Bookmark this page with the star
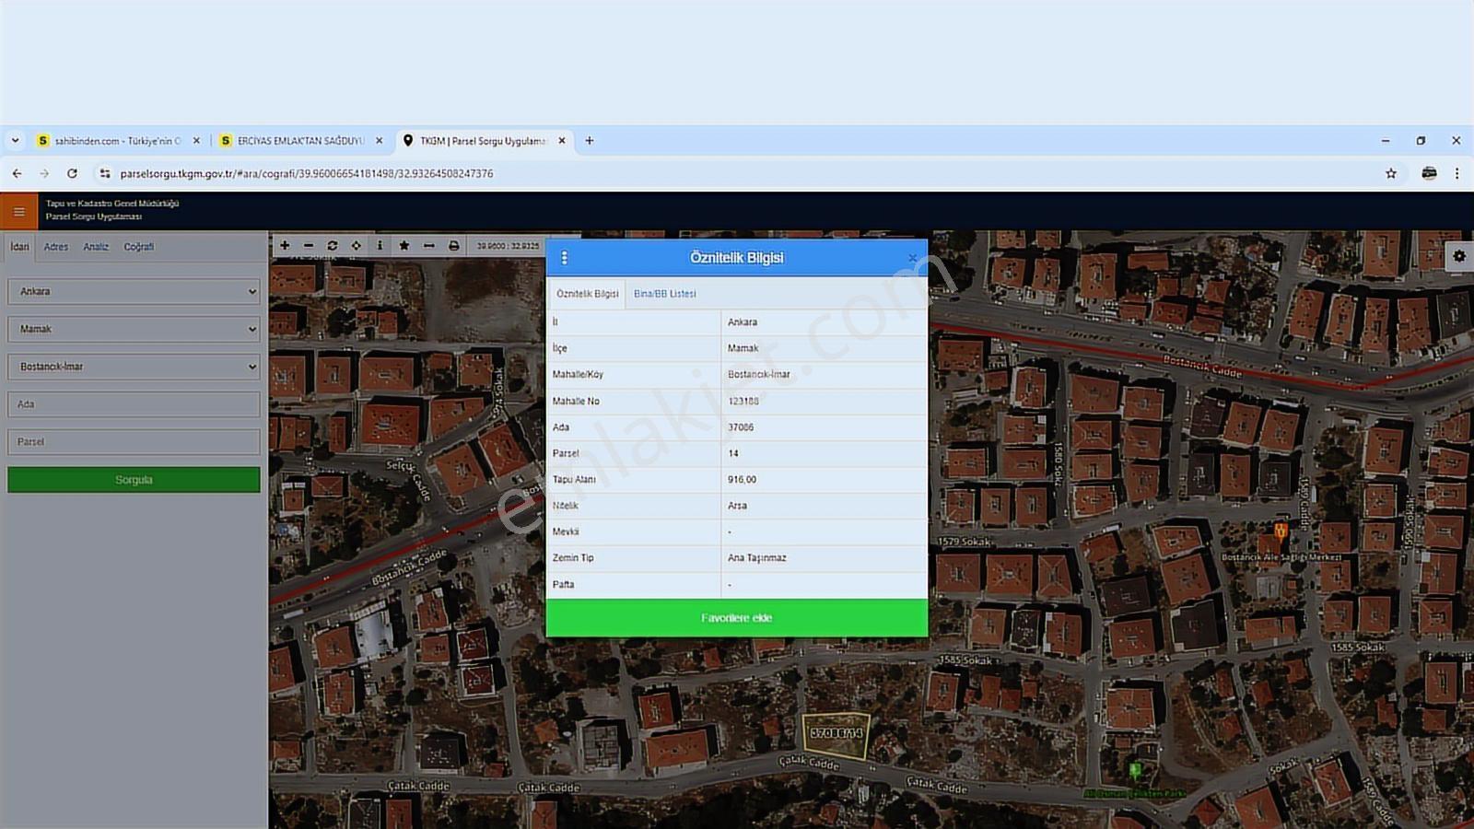The height and width of the screenshot is (829, 1474). click(x=1391, y=173)
